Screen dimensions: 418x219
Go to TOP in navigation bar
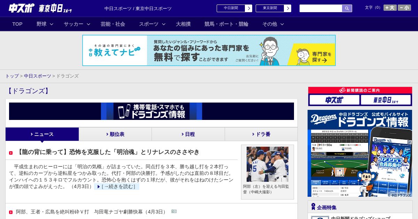coord(17,24)
